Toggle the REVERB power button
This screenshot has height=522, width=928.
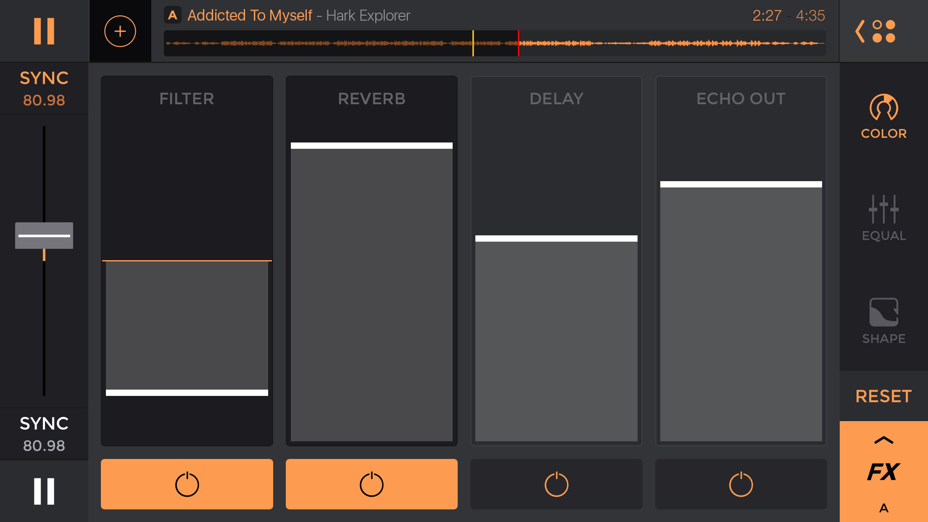pos(372,484)
